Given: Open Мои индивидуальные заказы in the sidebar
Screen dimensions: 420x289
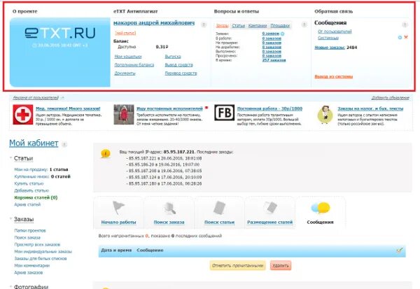Looking at the screenshot, I should 43,251.
